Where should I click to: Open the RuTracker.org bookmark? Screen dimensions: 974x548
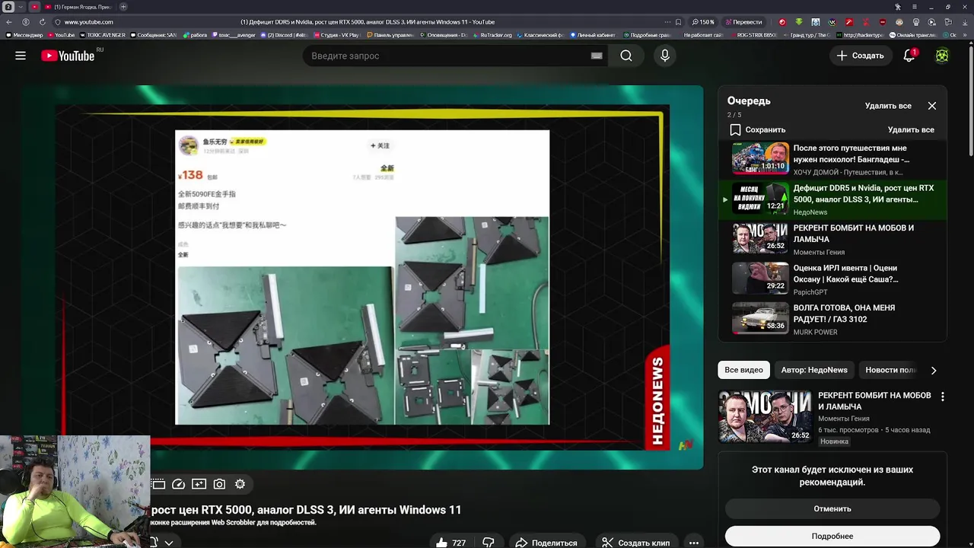tap(493, 35)
